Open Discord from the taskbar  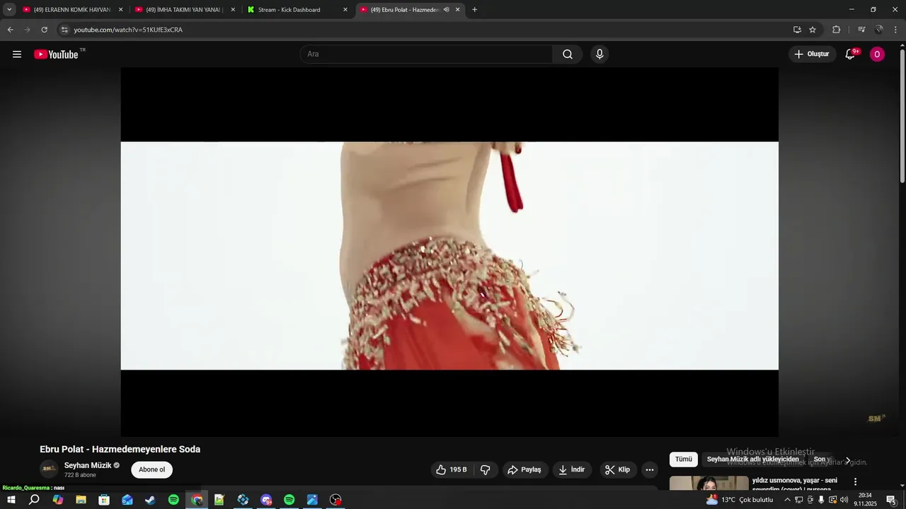[x=266, y=500]
